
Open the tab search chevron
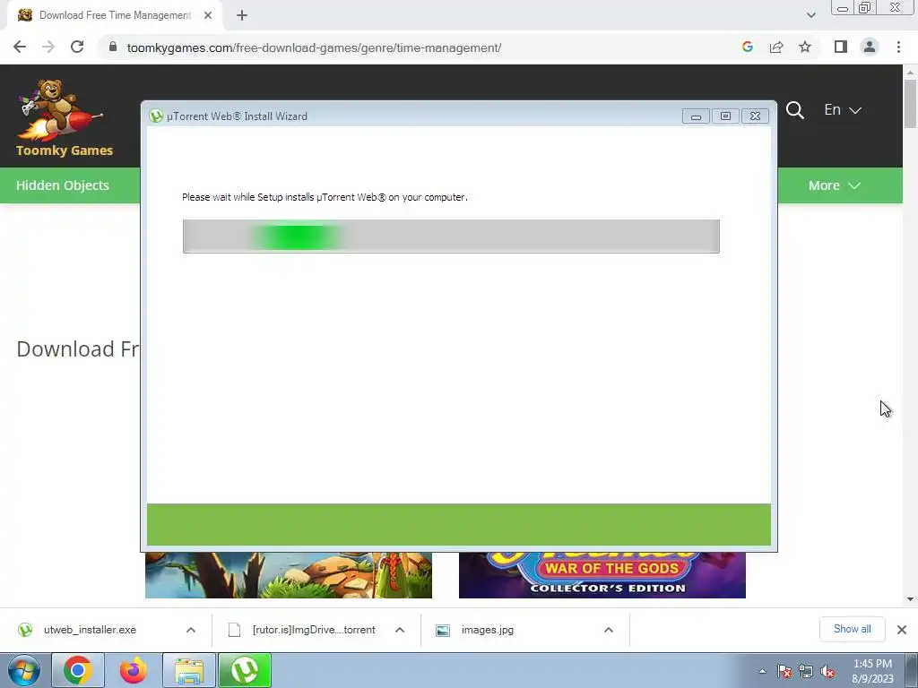(x=810, y=16)
